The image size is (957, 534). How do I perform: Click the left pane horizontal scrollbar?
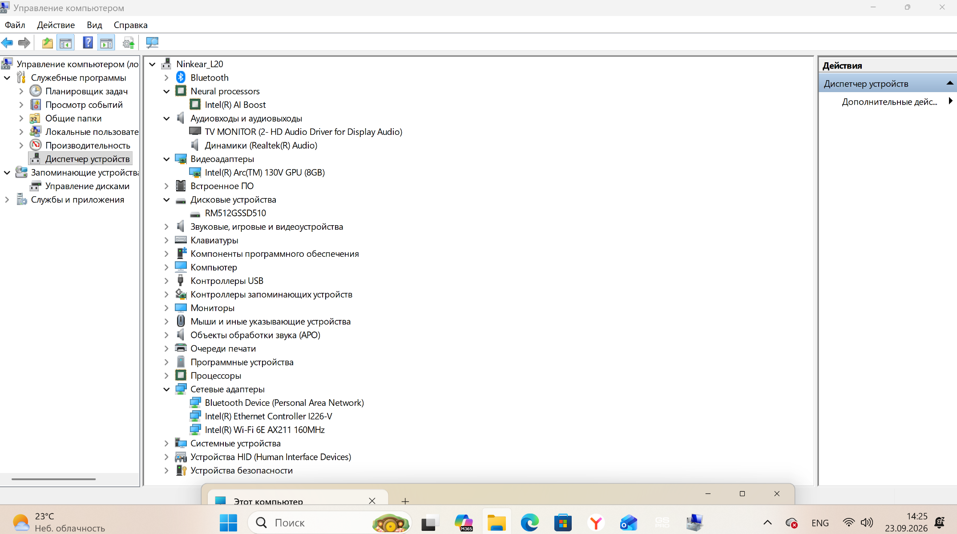click(x=53, y=479)
